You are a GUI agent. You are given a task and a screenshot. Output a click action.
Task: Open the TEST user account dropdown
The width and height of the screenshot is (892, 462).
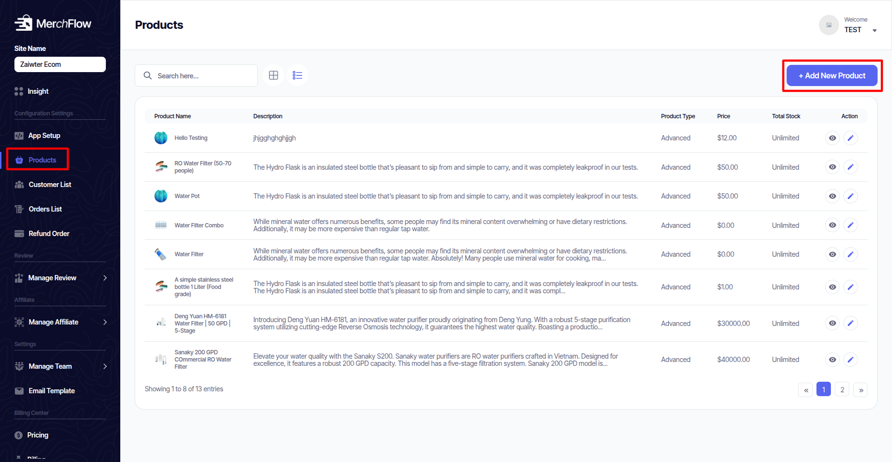pos(874,30)
